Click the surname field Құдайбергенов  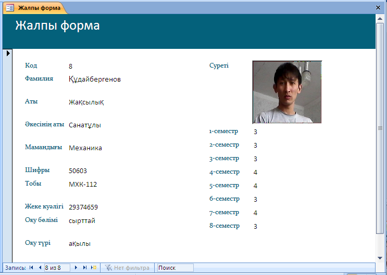click(95, 79)
